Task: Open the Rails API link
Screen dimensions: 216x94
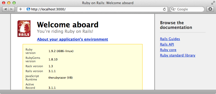Action: click(x=167, y=45)
